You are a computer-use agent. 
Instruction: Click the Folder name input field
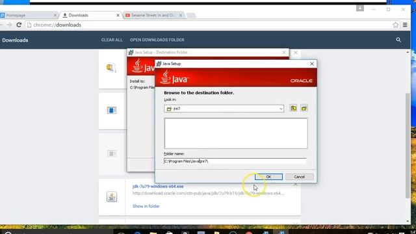[235, 161]
